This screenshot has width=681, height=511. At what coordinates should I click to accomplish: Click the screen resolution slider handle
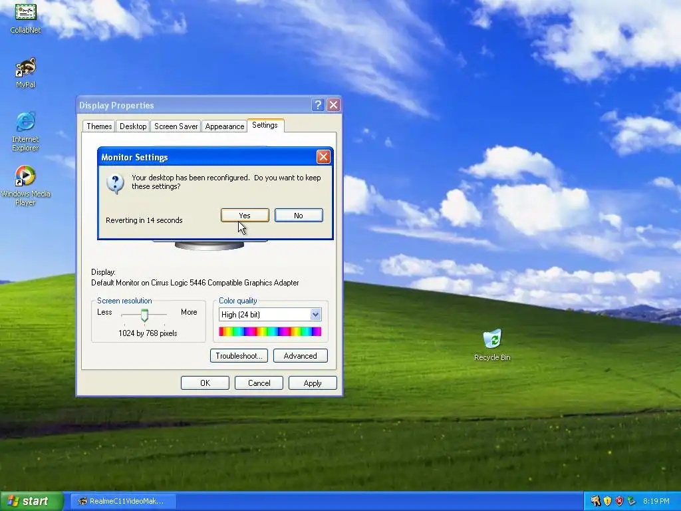144,315
